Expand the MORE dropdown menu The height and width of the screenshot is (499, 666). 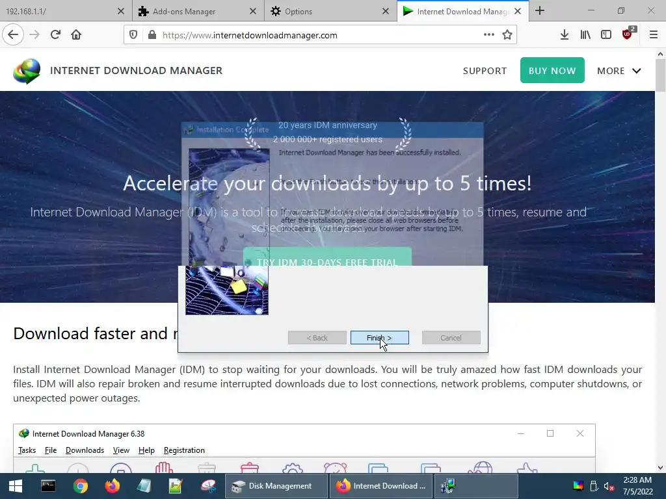coord(619,71)
